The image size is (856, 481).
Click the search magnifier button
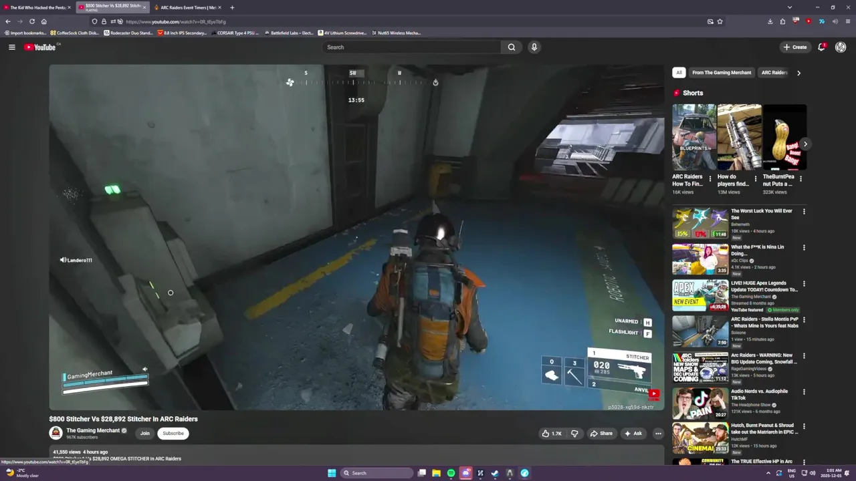coord(512,47)
